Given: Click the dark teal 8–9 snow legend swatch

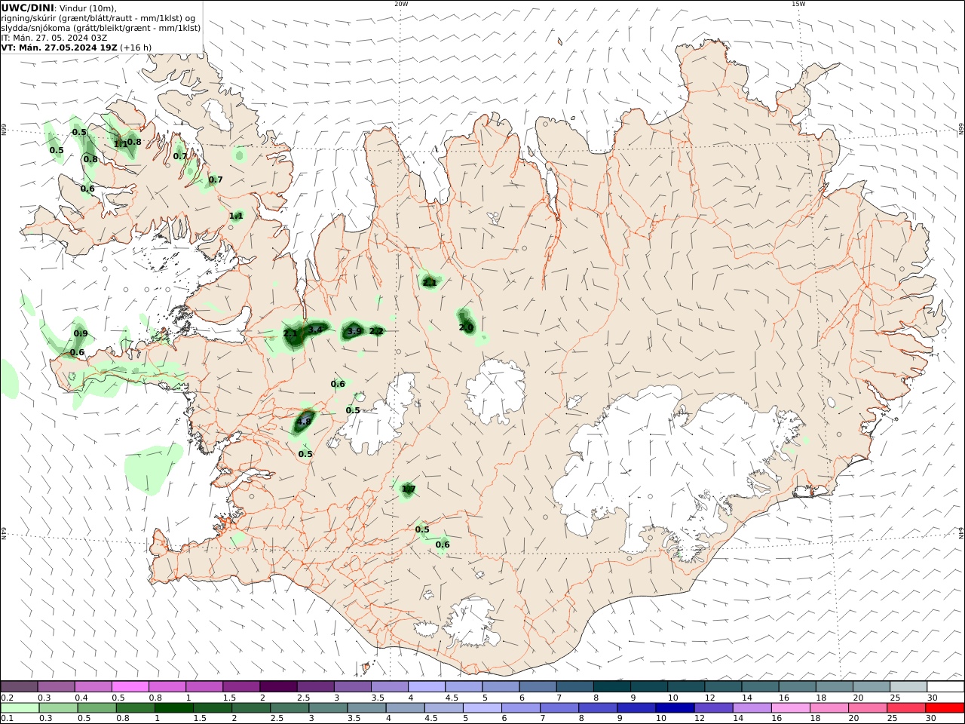Looking at the screenshot, I should (x=612, y=686).
